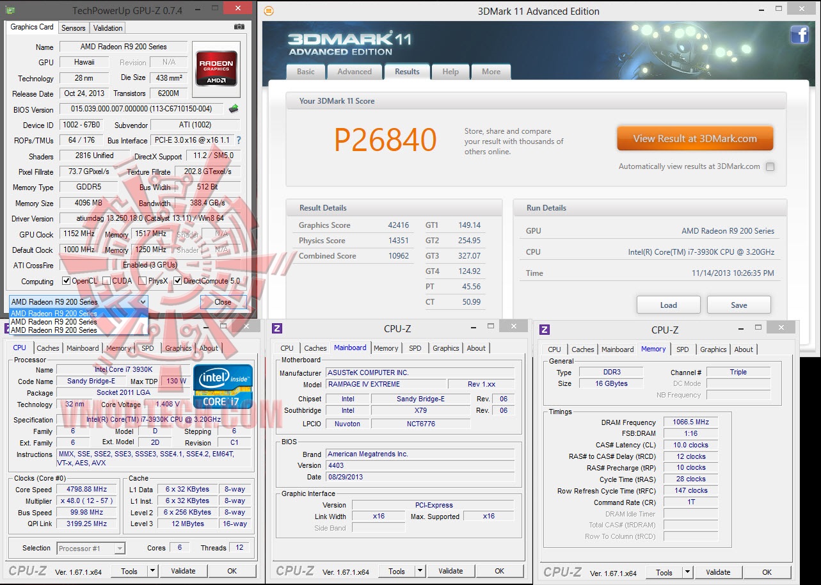Click OK in CPU-Z Mainboard window
The width and height of the screenshot is (821, 585).
500,571
